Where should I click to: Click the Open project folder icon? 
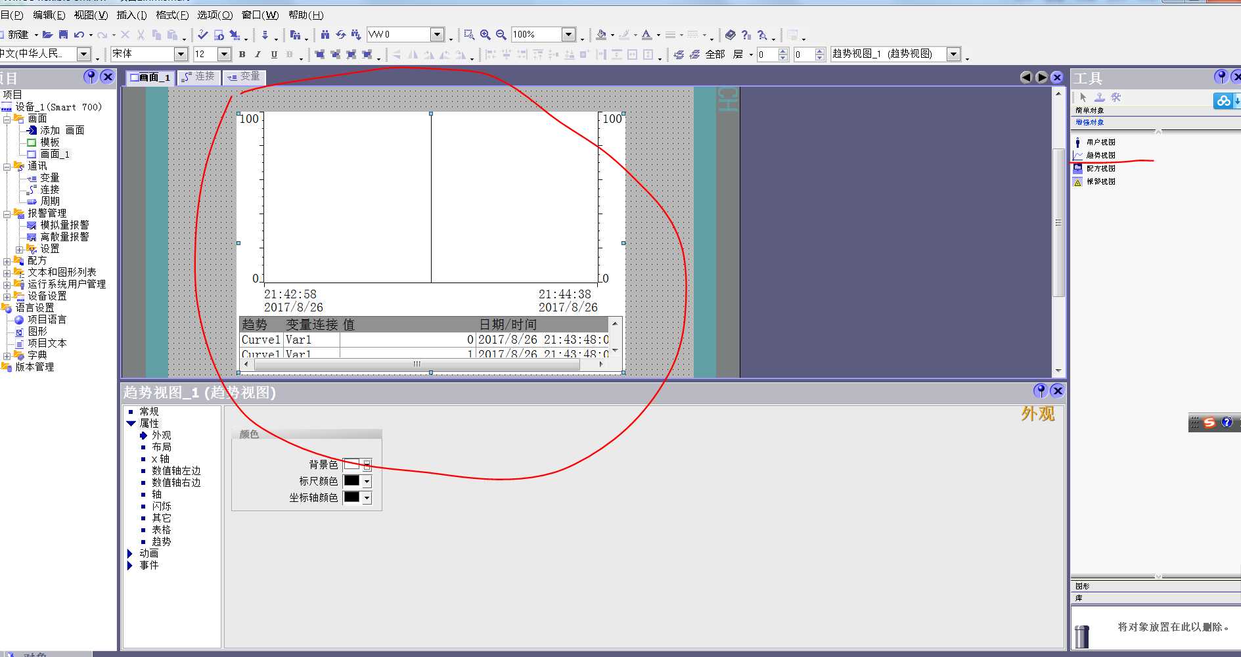click(47, 35)
